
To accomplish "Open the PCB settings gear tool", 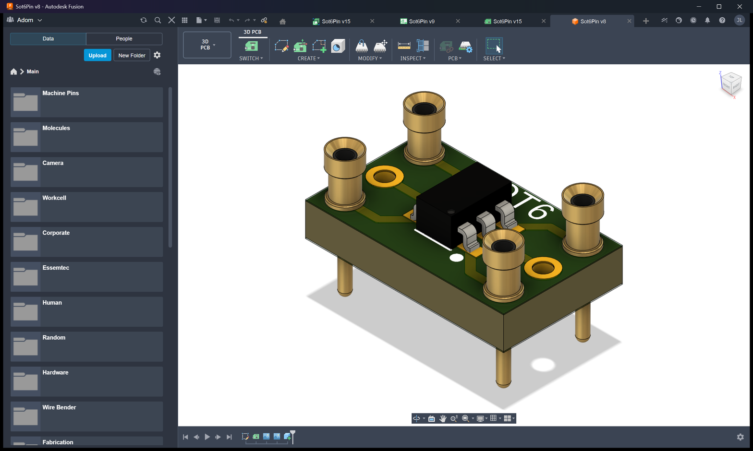I will click(x=465, y=47).
